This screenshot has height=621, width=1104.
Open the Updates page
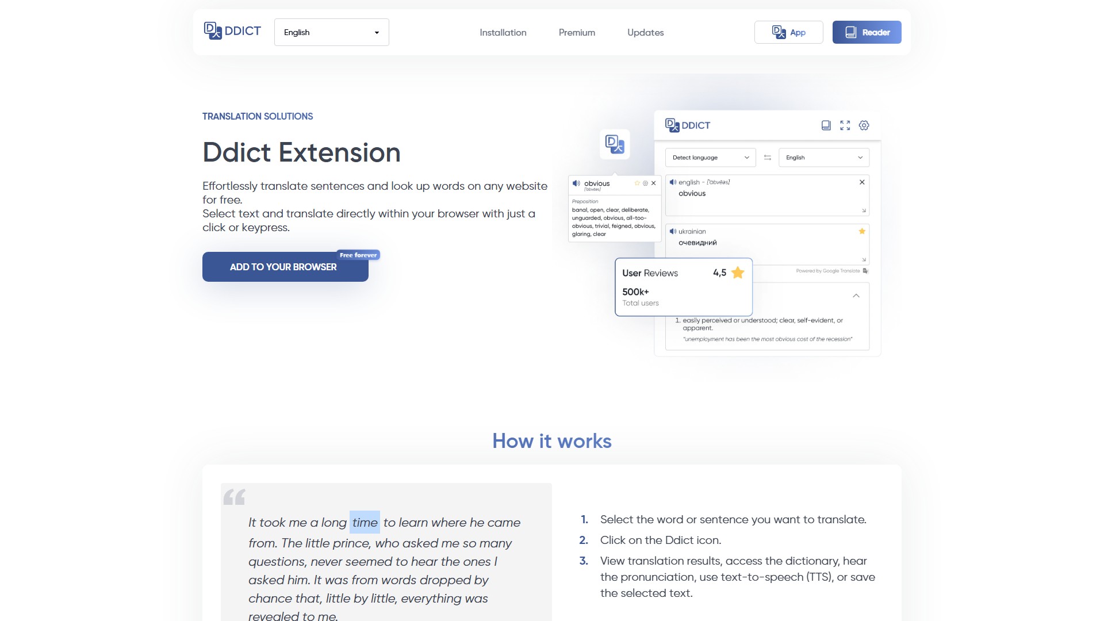tap(645, 32)
